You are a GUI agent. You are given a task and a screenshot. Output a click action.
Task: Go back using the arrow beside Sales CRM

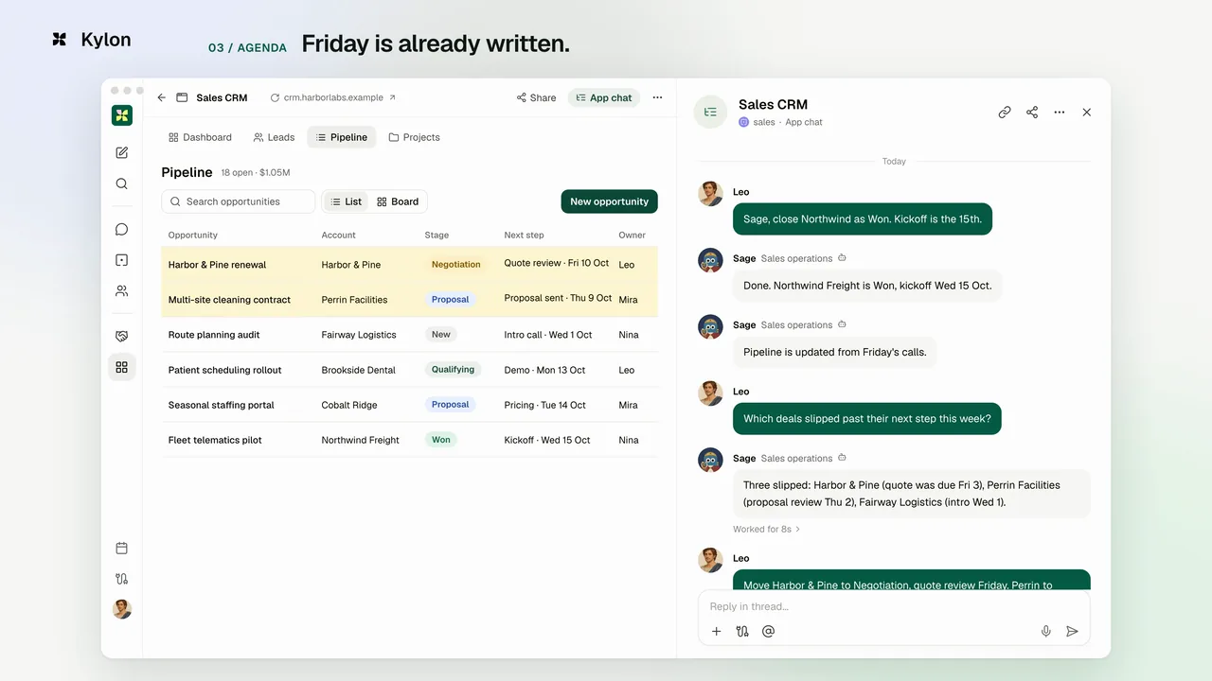pos(161,97)
